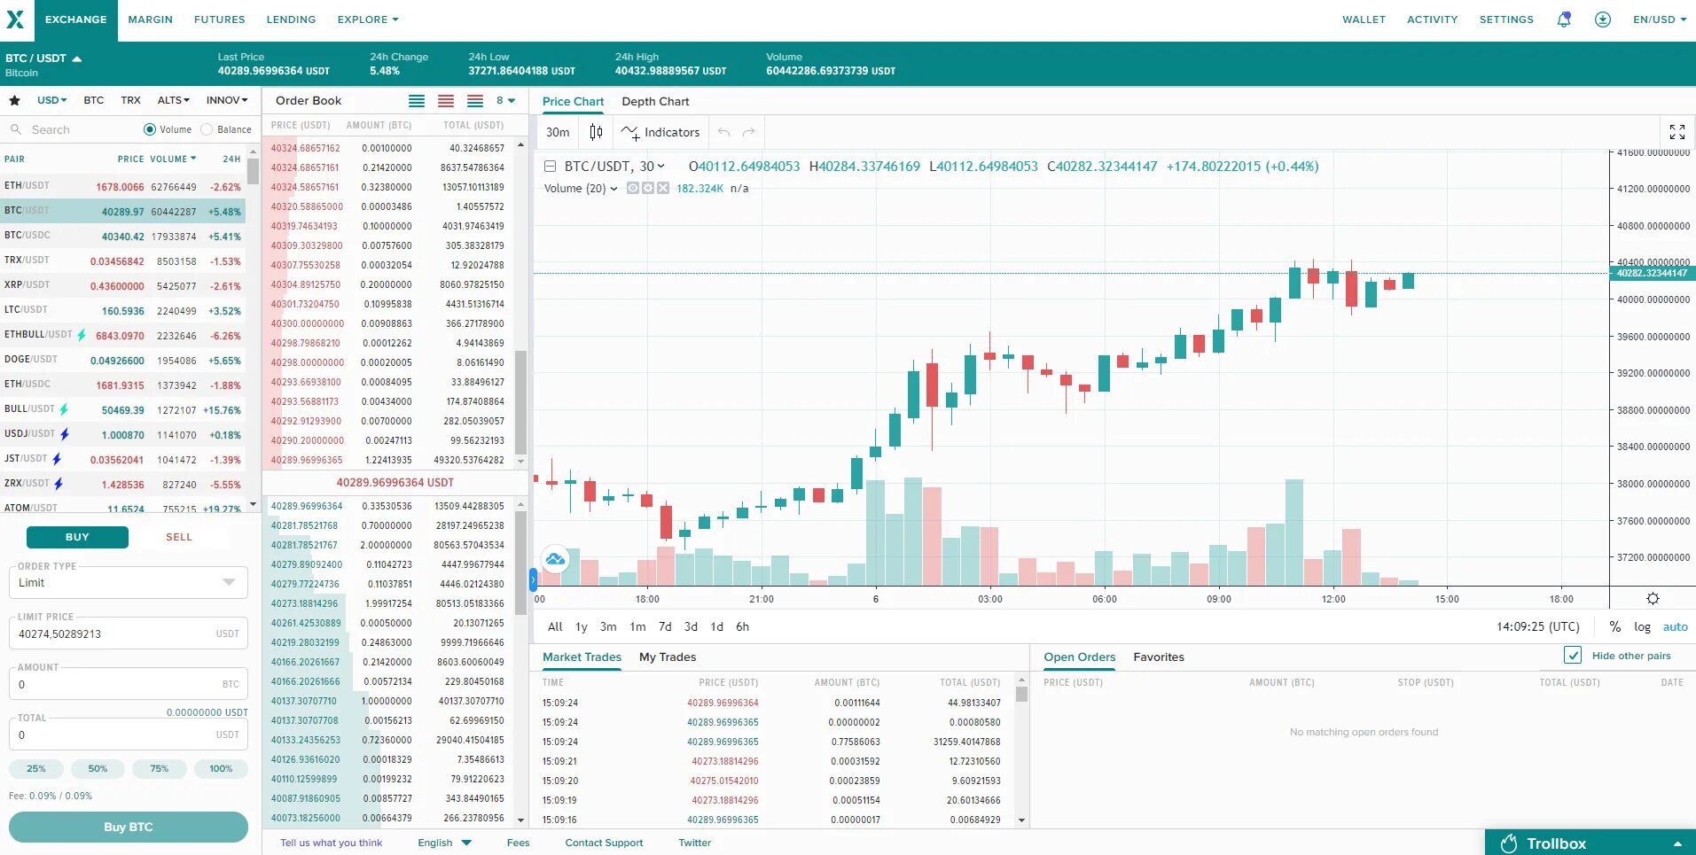
Task: Select the Balance radio button
Action: click(x=207, y=129)
